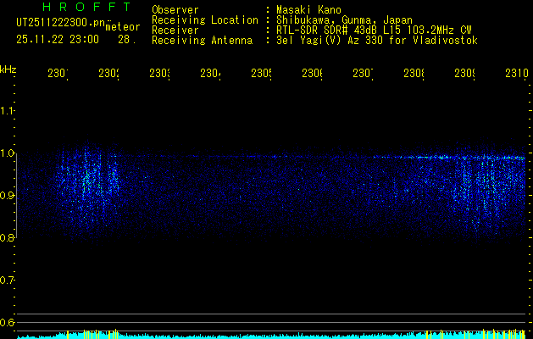Viewport: 533px width, 339px height.
Task: Select the observer name Masaki Kano
Action: (x=308, y=9)
